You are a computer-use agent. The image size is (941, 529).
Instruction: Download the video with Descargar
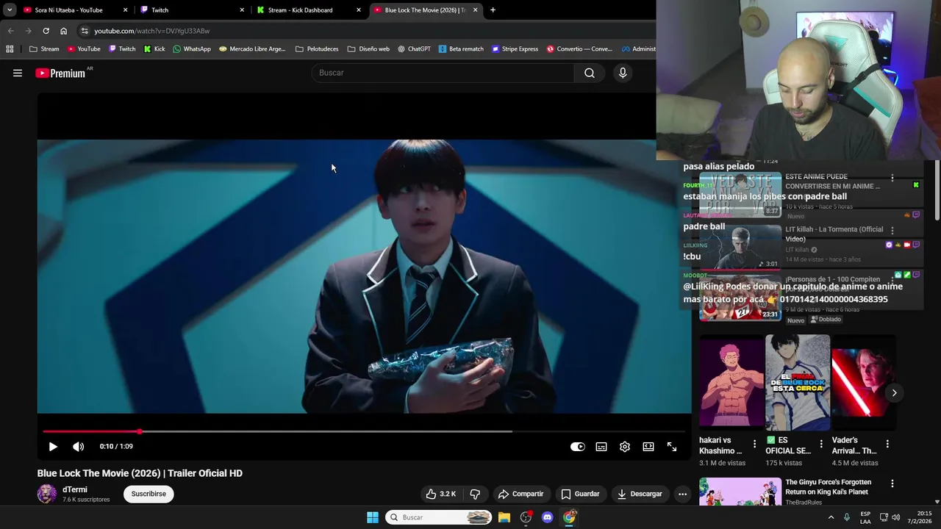pos(640,494)
